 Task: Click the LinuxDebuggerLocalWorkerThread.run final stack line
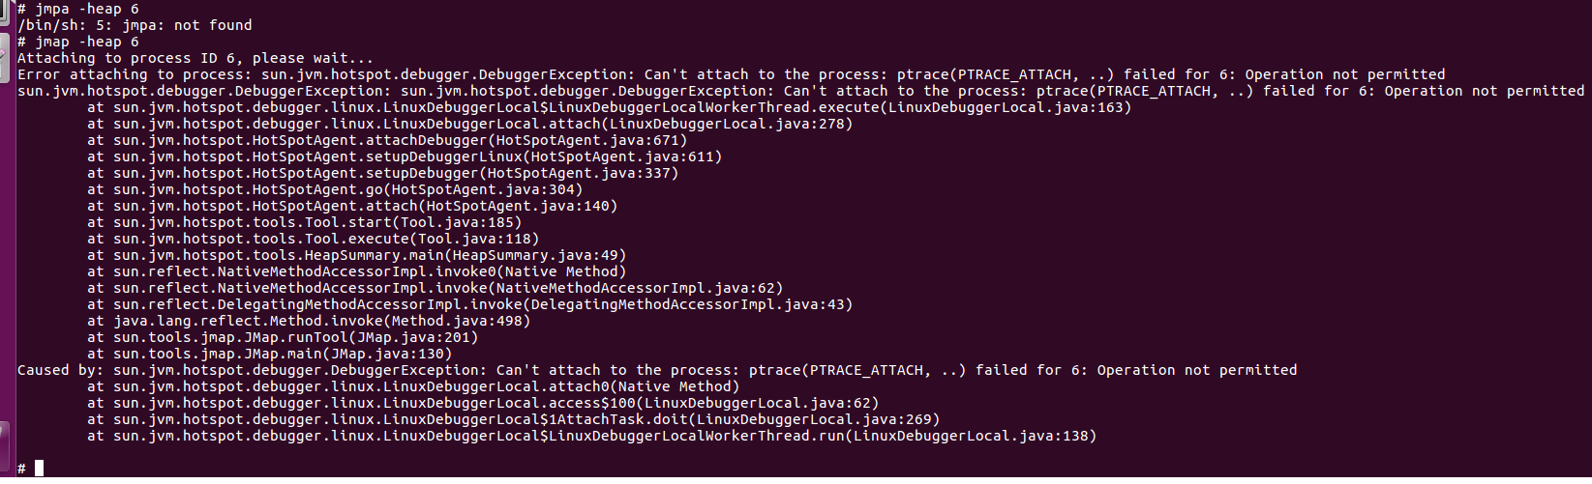(592, 436)
